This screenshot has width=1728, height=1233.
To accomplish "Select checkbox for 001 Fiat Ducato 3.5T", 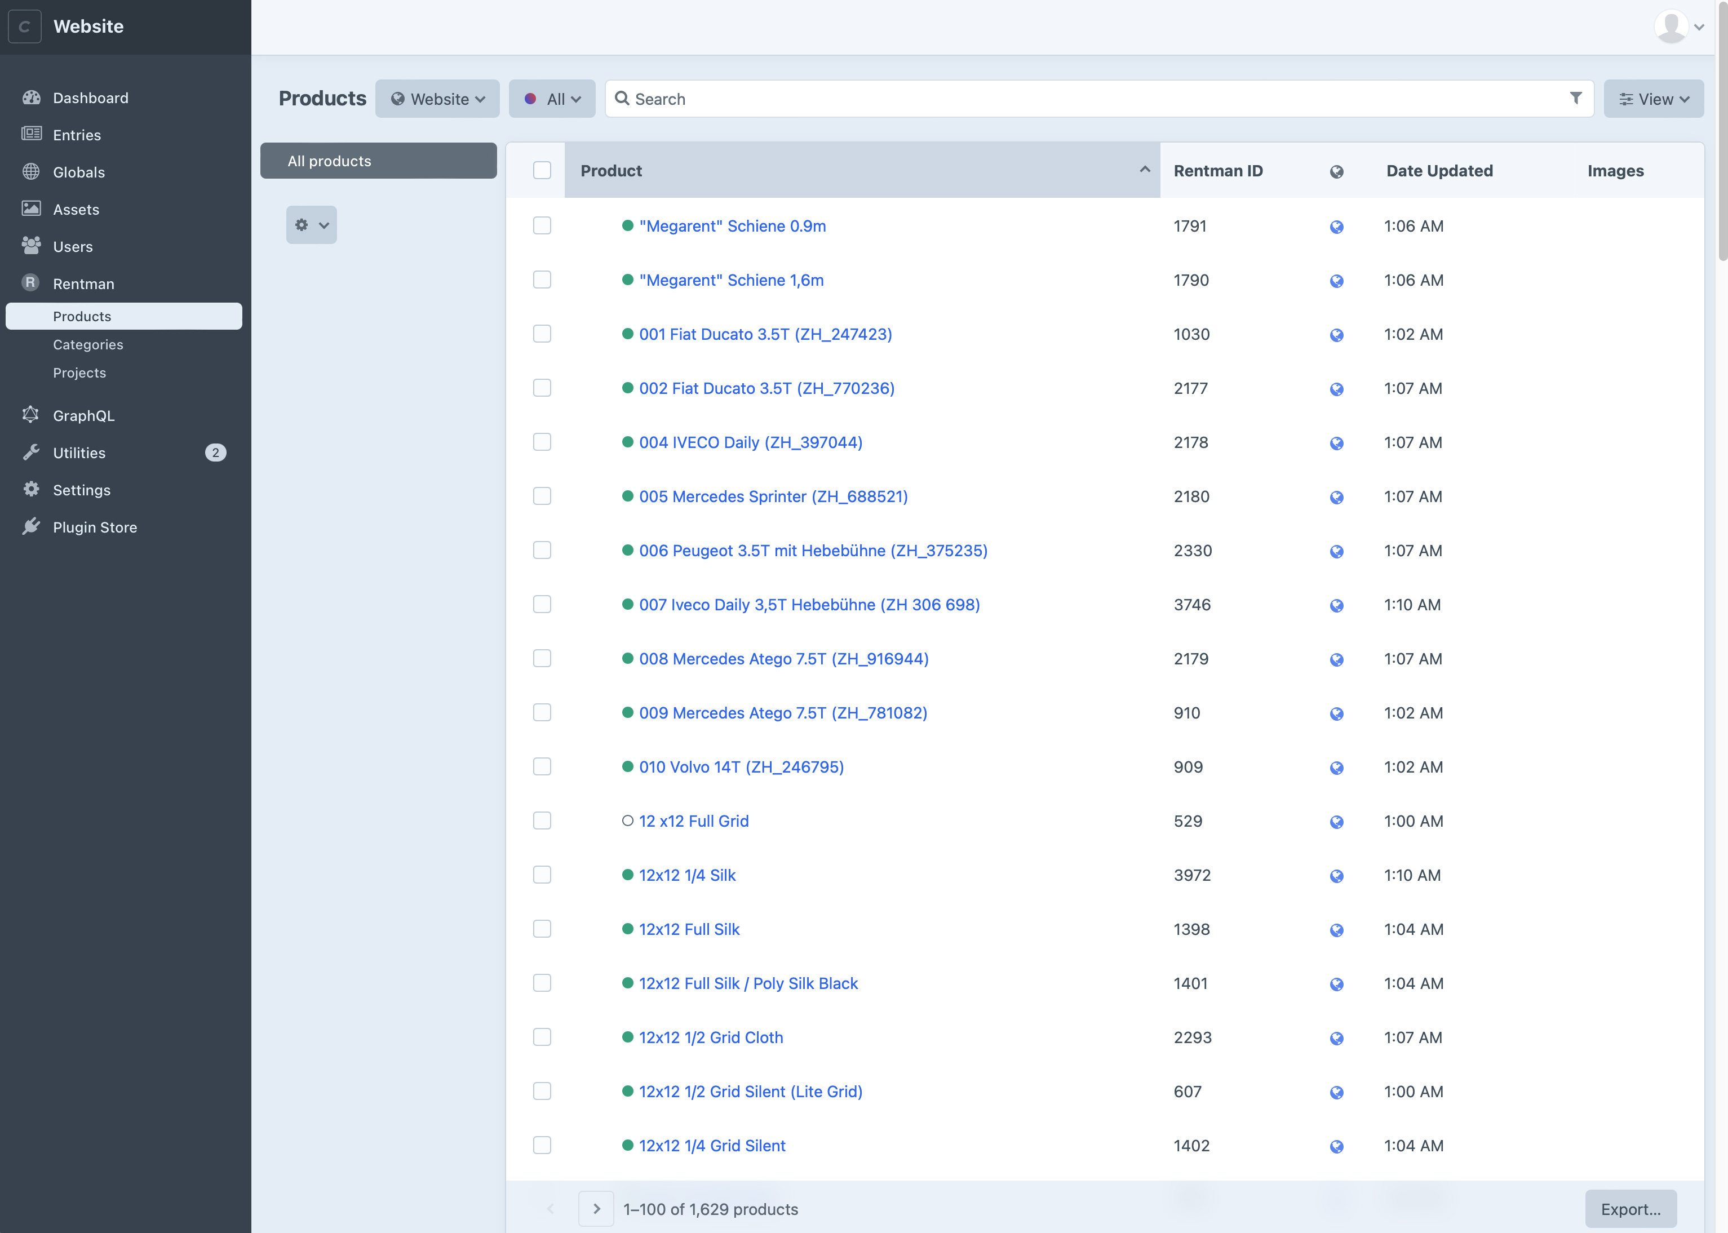I will (542, 333).
